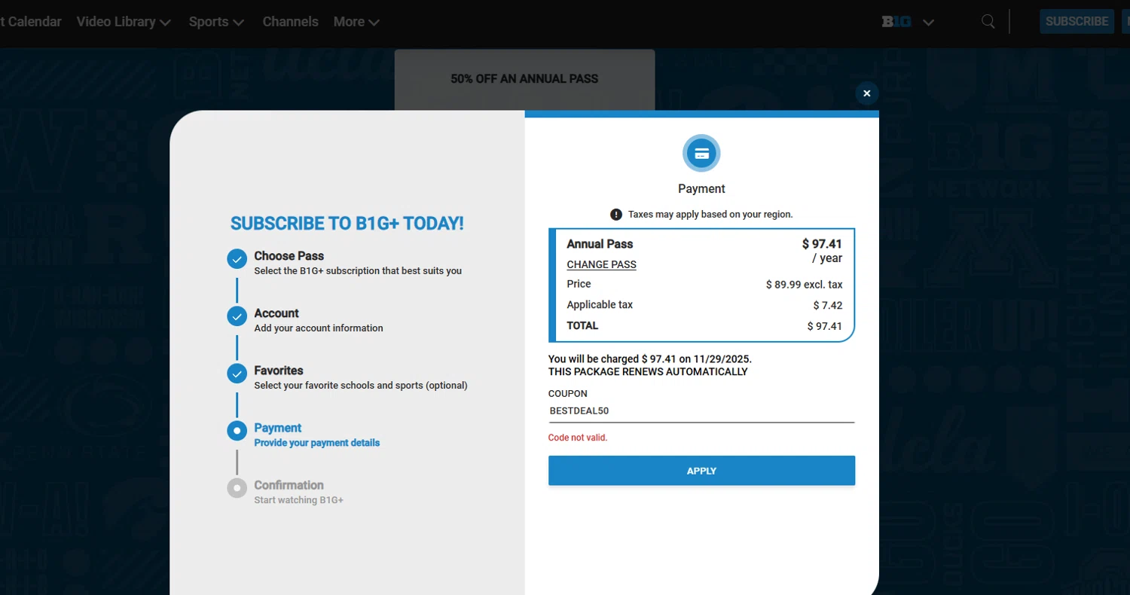Click the credit card payment icon
Viewport: 1130px width, 595px height.
701,154
